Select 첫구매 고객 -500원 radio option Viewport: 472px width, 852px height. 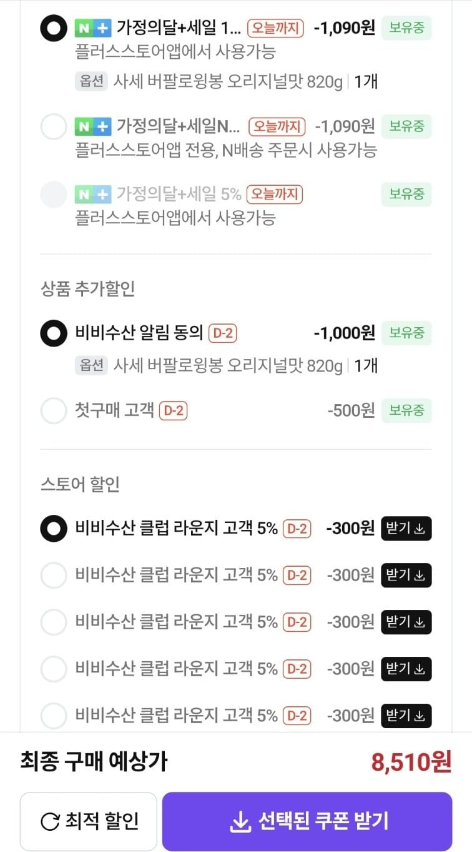(53, 411)
